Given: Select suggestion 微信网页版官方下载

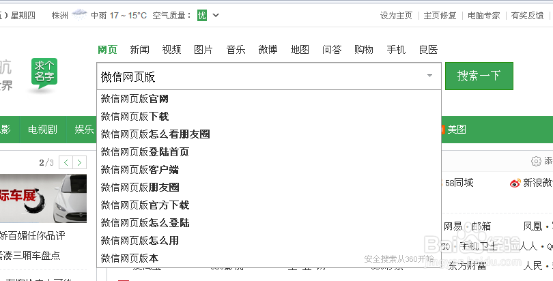Looking at the screenshot, I should (269, 205).
